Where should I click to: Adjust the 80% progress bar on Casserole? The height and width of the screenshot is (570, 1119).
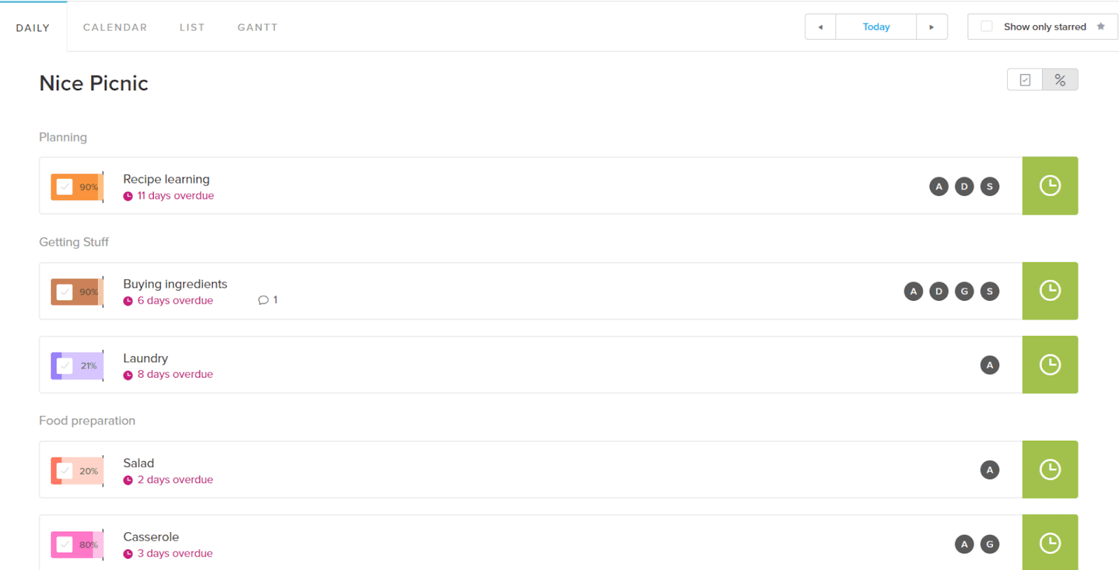click(x=77, y=544)
